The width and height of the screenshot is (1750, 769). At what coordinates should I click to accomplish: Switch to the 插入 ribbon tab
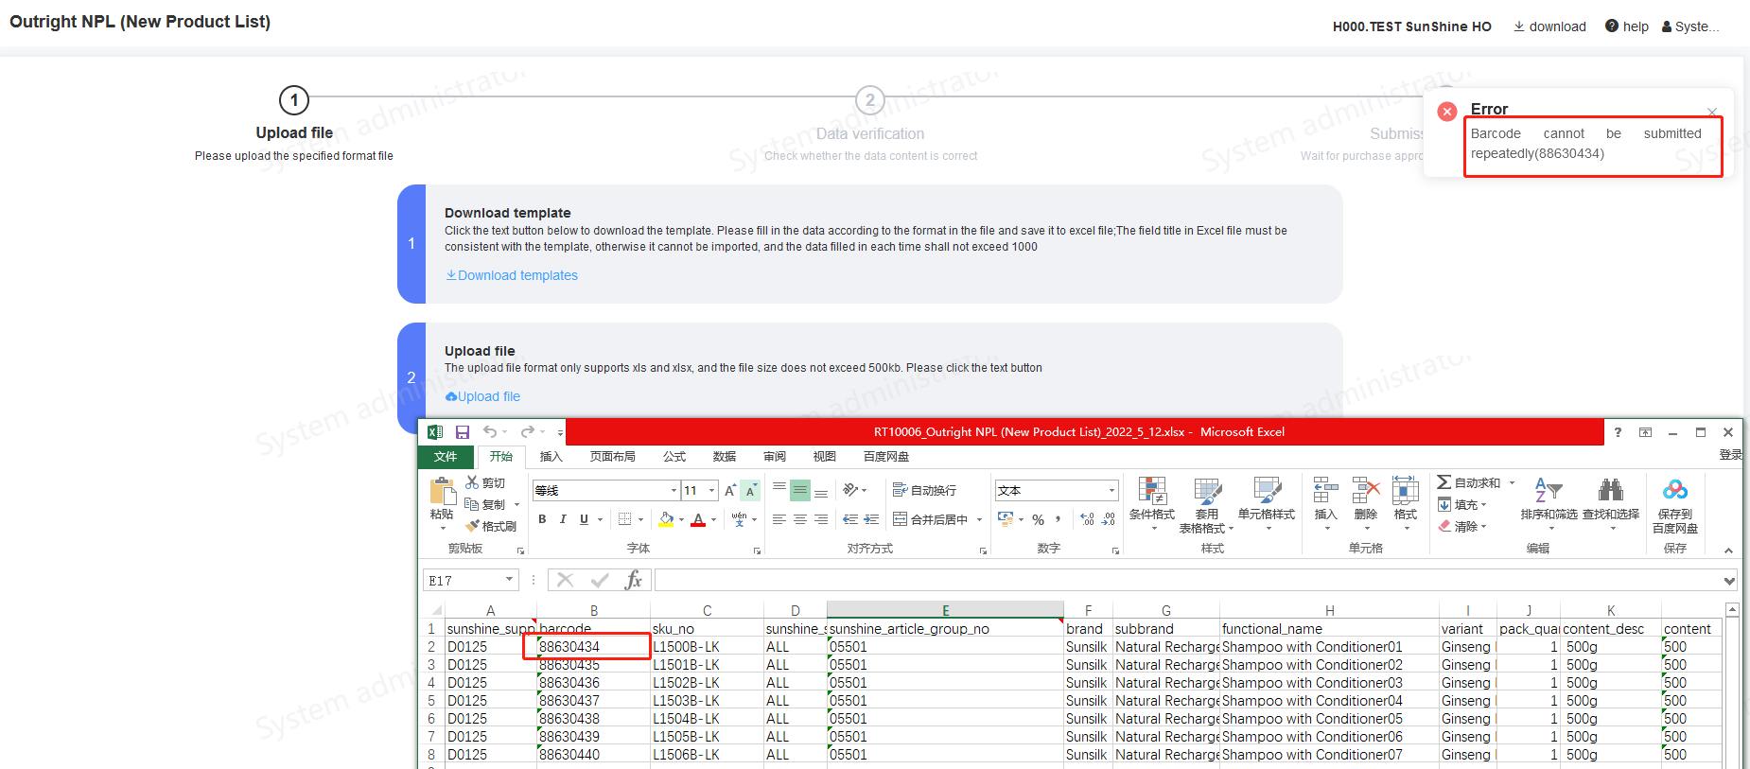coord(551,457)
